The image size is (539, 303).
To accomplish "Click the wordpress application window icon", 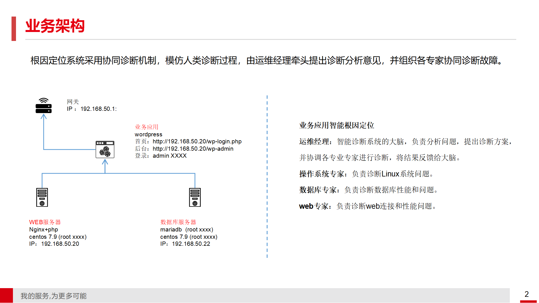I will click(105, 149).
